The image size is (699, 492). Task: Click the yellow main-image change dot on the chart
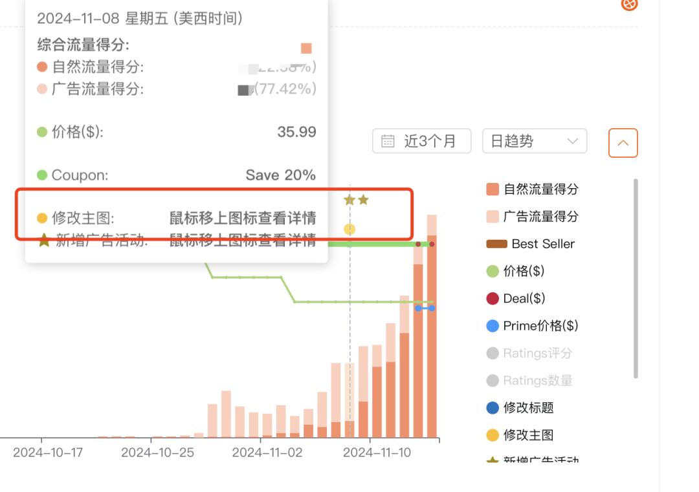coord(349,229)
